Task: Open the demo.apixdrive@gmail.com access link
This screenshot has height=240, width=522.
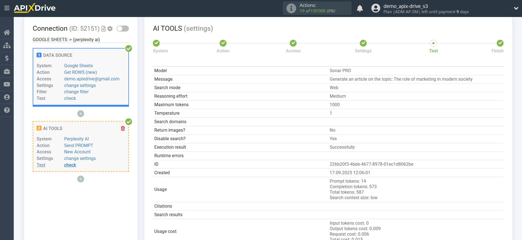Action: [x=92, y=79]
